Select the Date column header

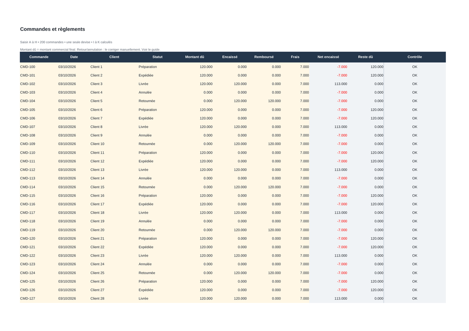click(x=74, y=57)
